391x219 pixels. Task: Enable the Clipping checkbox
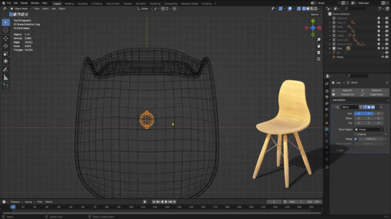tap(356, 134)
